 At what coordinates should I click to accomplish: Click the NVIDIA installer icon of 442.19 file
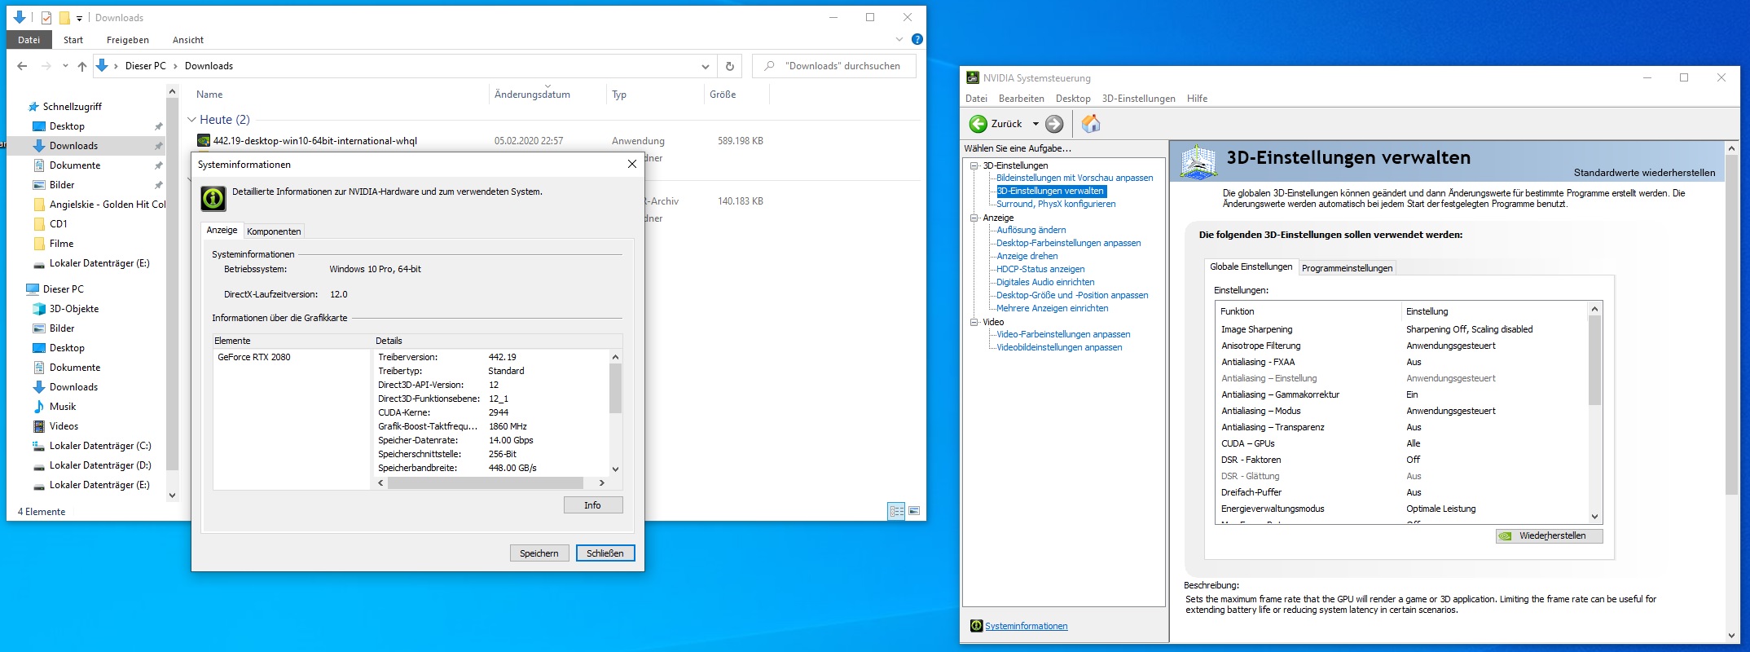(204, 141)
